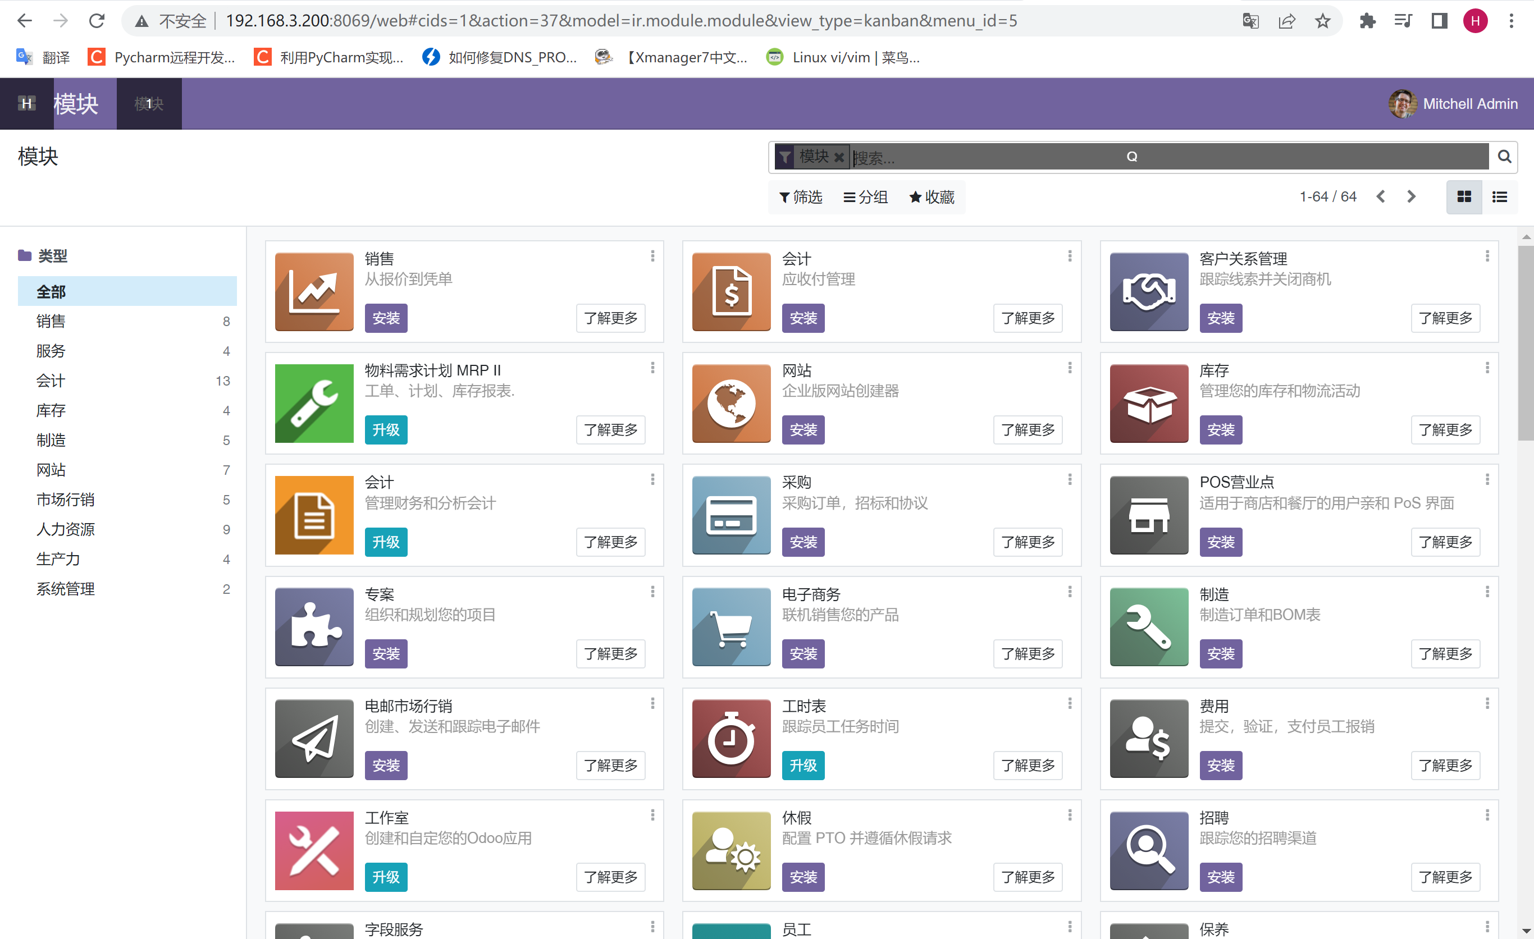Screen dimensions: 1534x939
Task: Click the 1-64 / 64 pager text
Action: click(x=1328, y=196)
